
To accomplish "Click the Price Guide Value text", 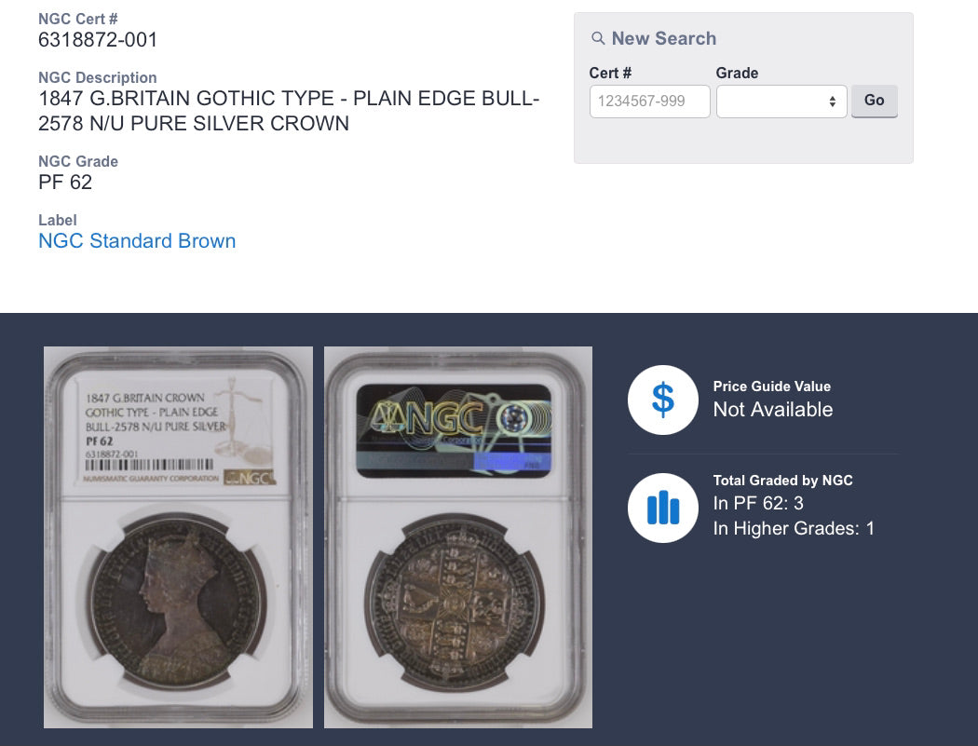I will [x=771, y=387].
